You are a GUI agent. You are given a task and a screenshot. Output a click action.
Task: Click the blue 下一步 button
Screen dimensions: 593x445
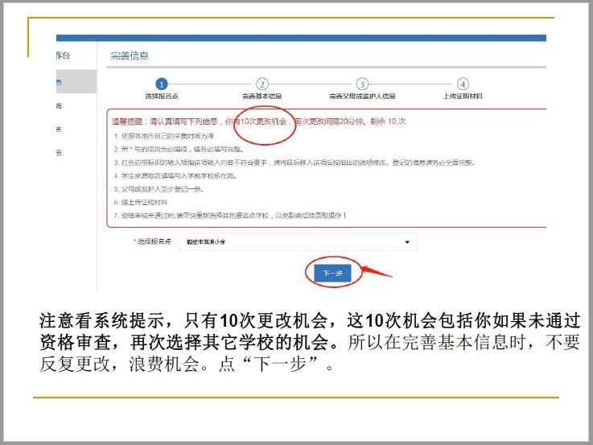click(333, 273)
